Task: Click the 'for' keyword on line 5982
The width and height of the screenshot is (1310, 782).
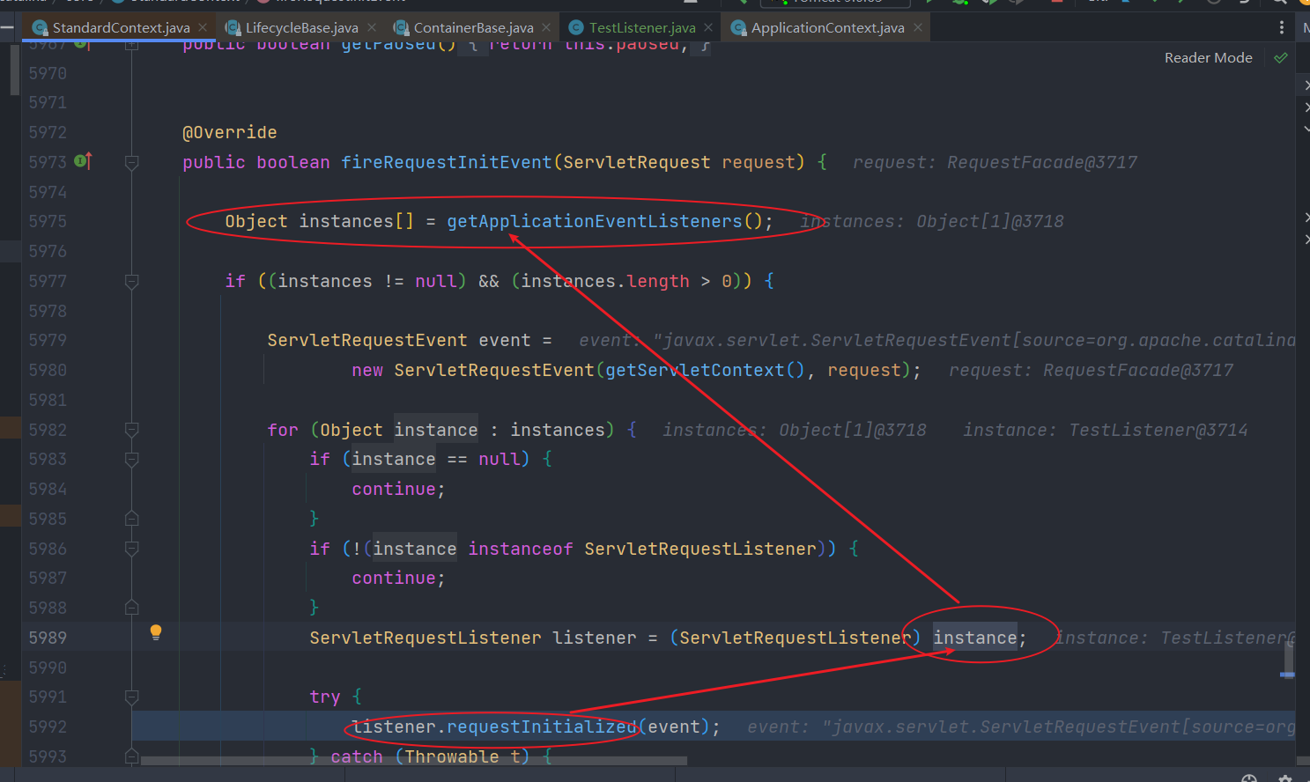Action: point(283,430)
